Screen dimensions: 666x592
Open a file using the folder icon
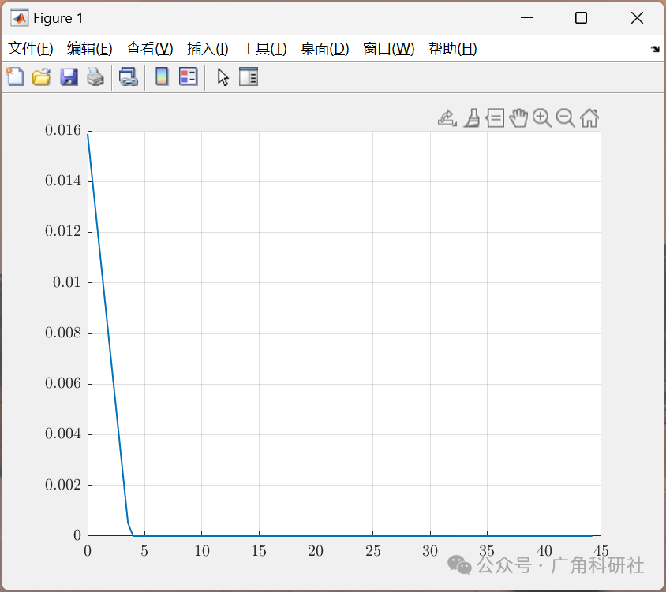point(41,76)
